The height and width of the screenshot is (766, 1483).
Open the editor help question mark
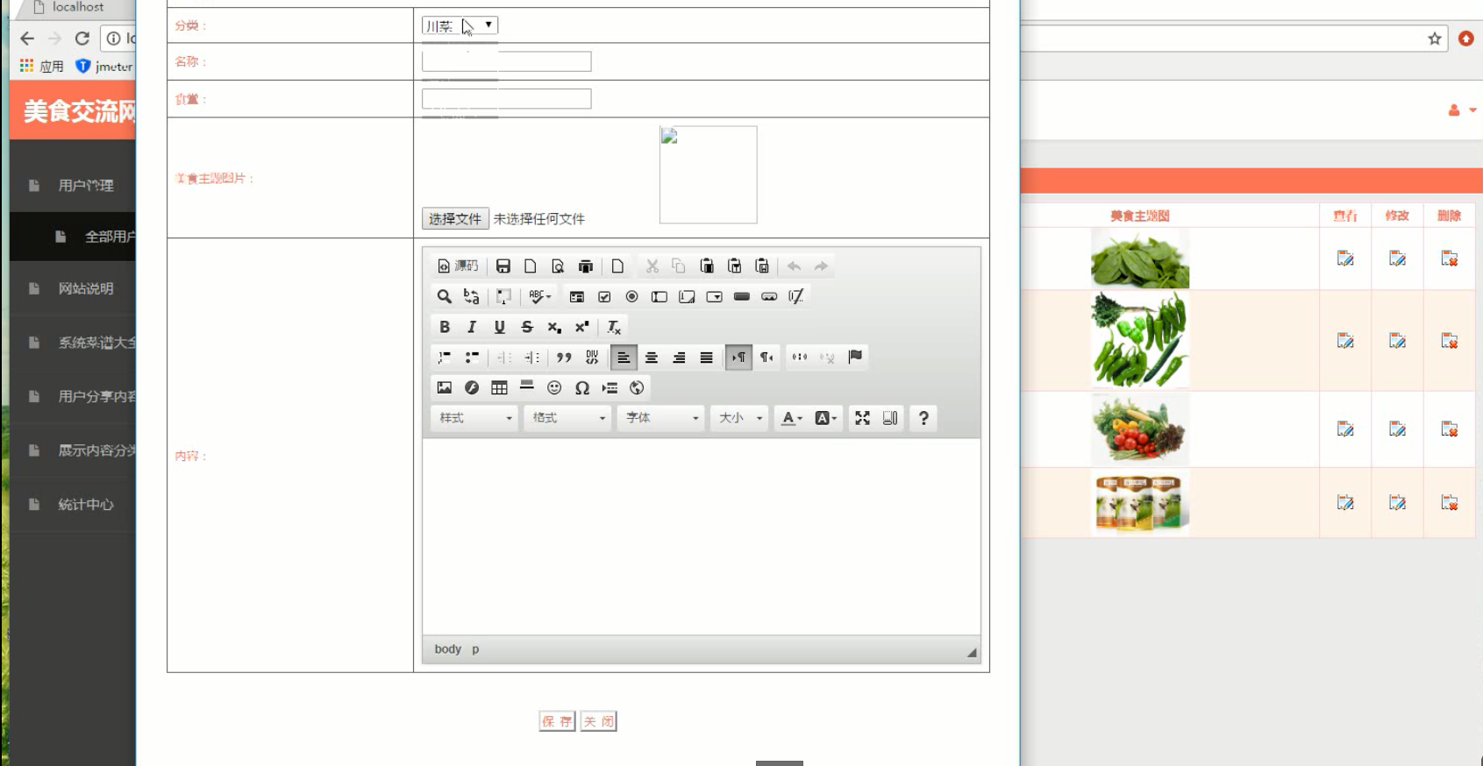click(x=923, y=418)
